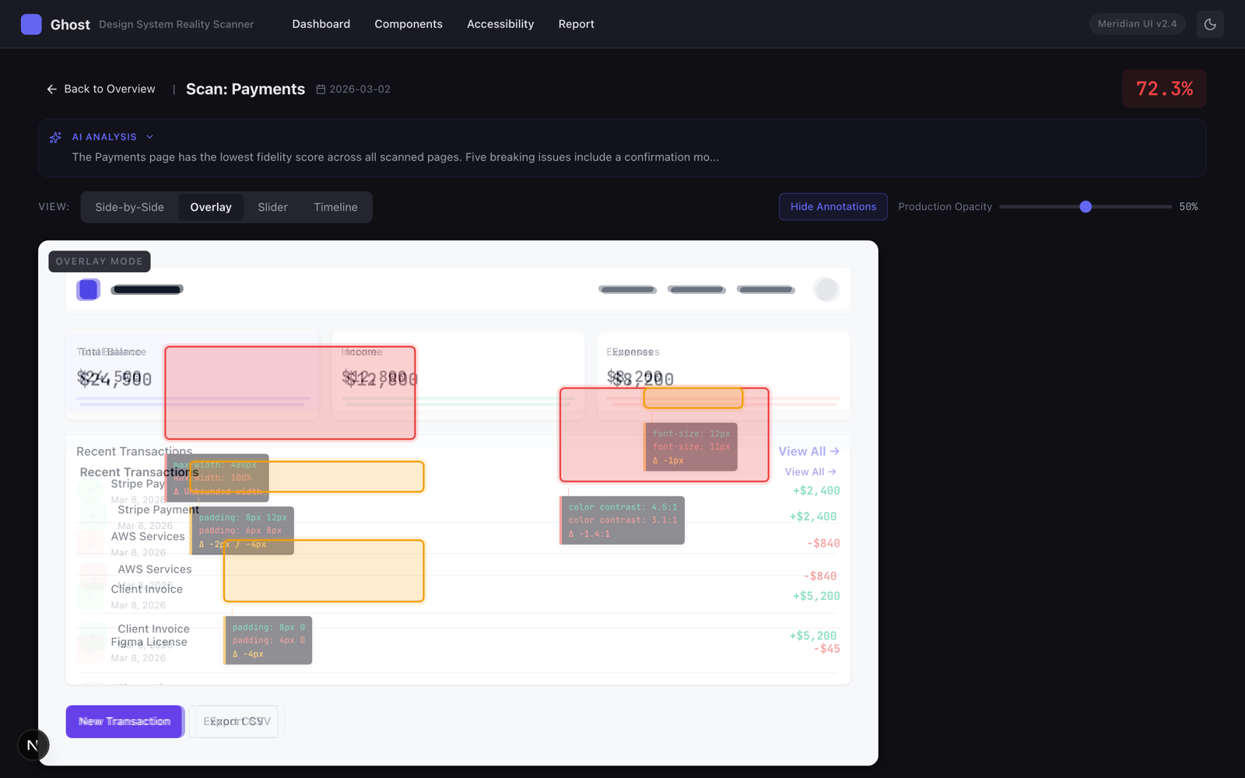The width and height of the screenshot is (1245, 778).
Task: Switch view to Side-by-Side
Action: [x=129, y=208]
